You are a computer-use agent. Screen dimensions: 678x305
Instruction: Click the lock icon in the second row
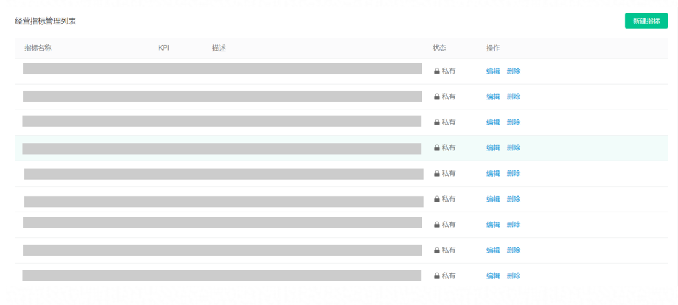coord(437,97)
